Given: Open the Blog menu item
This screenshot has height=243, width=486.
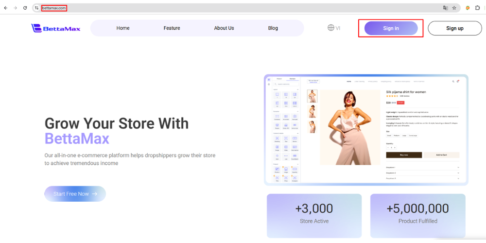Looking at the screenshot, I should [x=273, y=28].
